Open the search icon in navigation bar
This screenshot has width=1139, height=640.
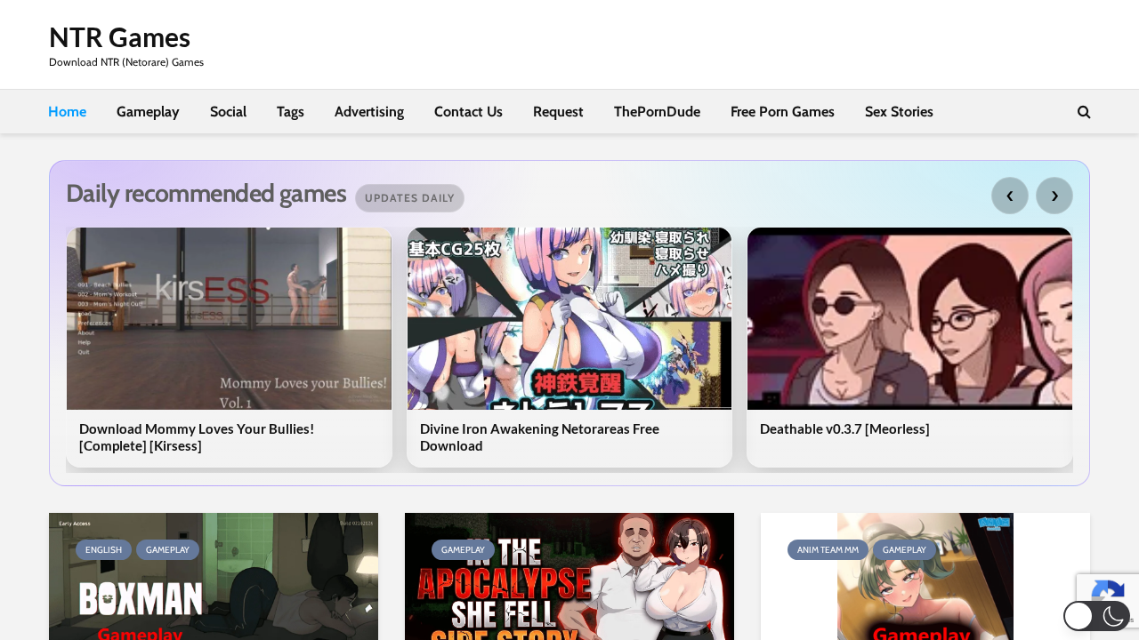point(1084,112)
